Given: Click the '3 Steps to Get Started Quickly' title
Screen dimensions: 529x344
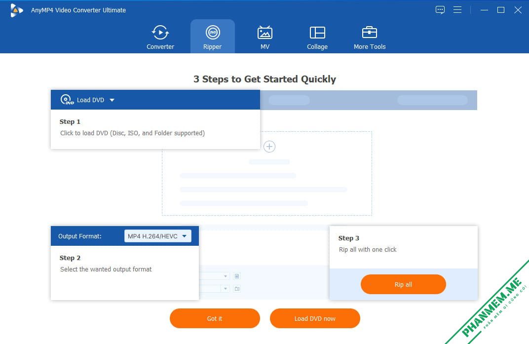Looking at the screenshot, I should (x=264, y=79).
